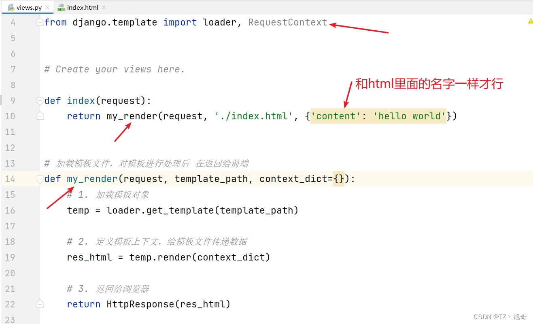The height and width of the screenshot is (324, 533).
Task: Click the 'request' parameter in def index
Action: [x=121, y=101]
